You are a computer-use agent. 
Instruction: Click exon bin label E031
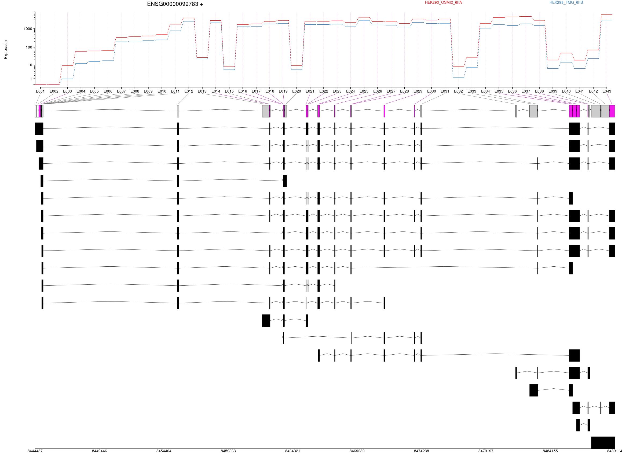[x=445, y=91]
